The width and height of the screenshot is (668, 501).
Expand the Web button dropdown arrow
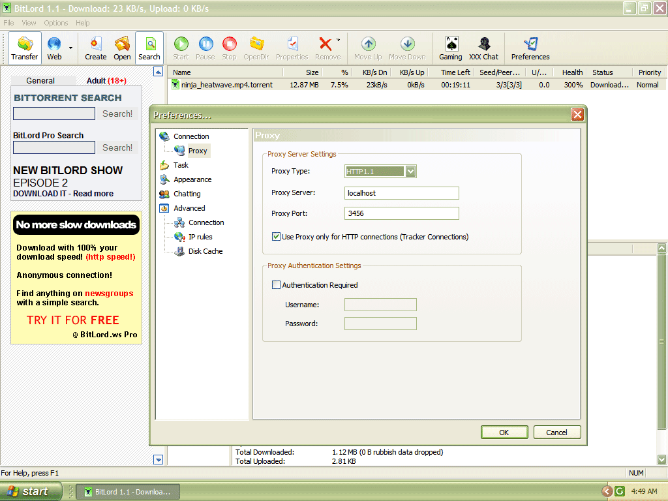[70, 48]
